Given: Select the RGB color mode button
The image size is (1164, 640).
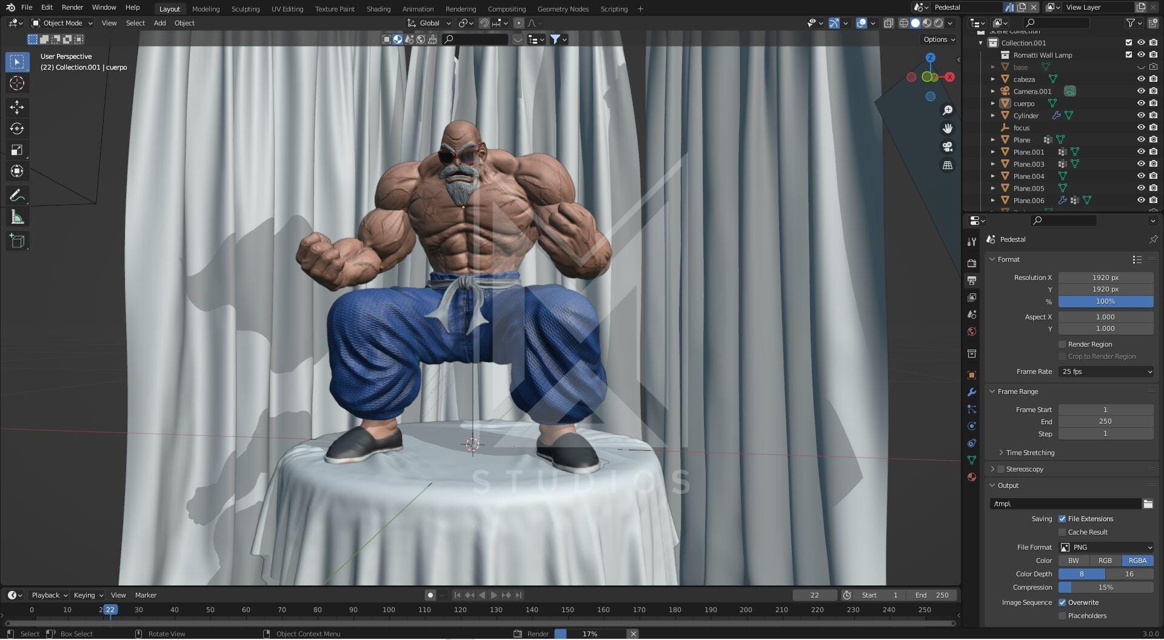Looking at the screenshot, I should pos(1105,561).
